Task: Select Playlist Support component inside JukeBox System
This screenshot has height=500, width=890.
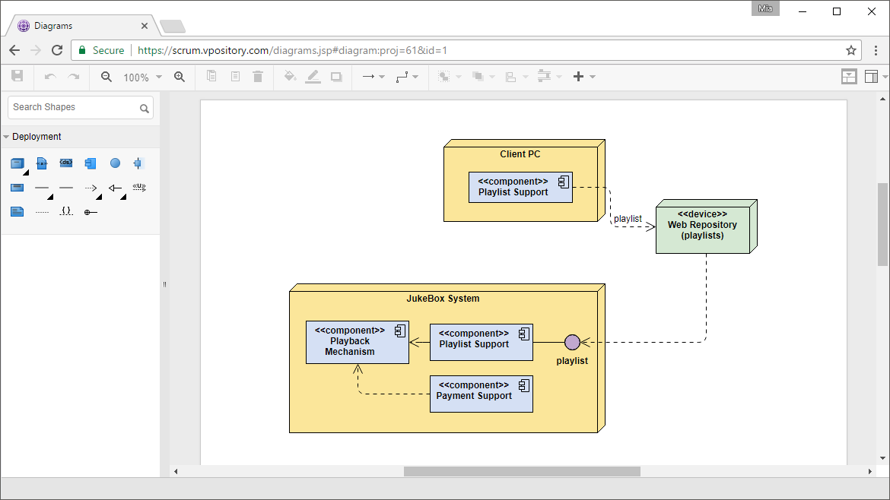Action: [482, 343]
